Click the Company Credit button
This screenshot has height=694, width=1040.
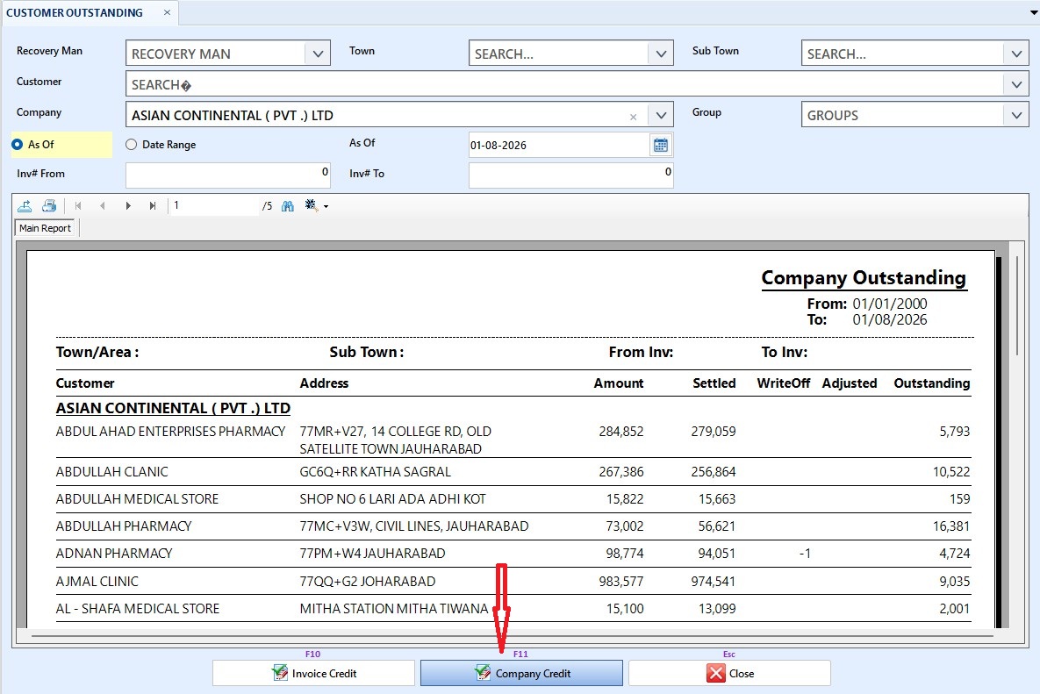[521, 674]
